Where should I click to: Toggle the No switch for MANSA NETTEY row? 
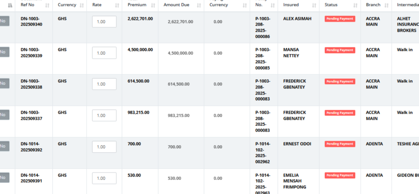pyautogui.click(x=3, y=52)
